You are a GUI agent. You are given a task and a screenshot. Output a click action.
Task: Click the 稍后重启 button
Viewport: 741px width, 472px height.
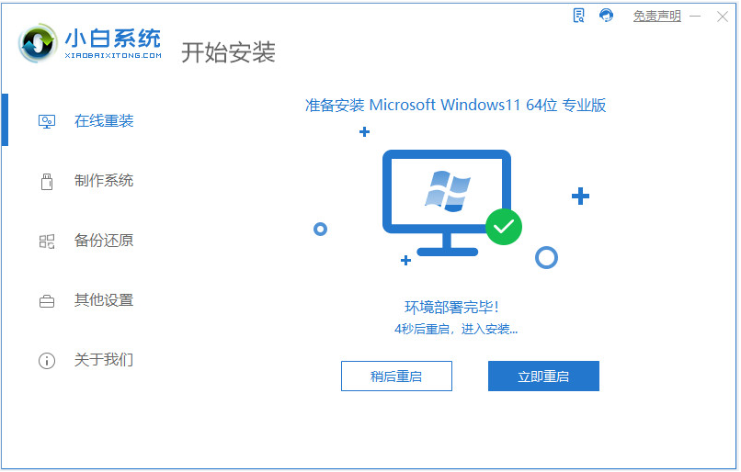tap(396, 376)
